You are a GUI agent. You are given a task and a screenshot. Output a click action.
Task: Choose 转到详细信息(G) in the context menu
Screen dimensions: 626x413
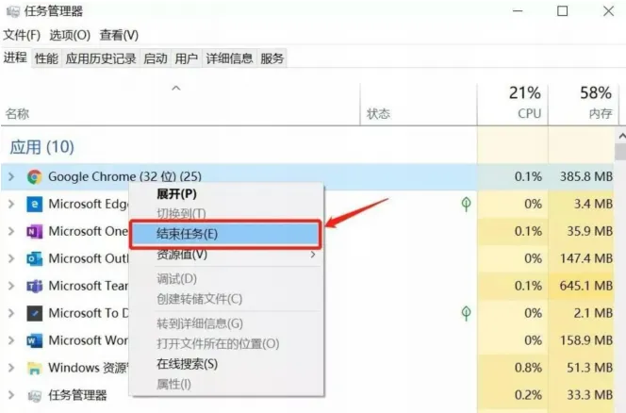(227, 323)
